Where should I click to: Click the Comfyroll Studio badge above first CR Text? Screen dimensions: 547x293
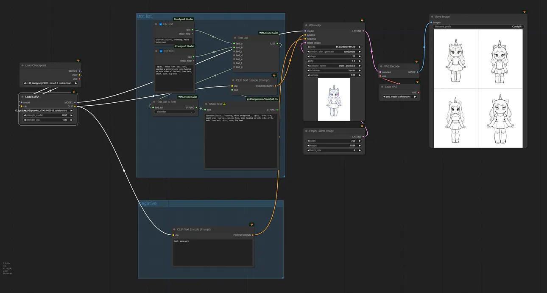[x=184, y=19]
